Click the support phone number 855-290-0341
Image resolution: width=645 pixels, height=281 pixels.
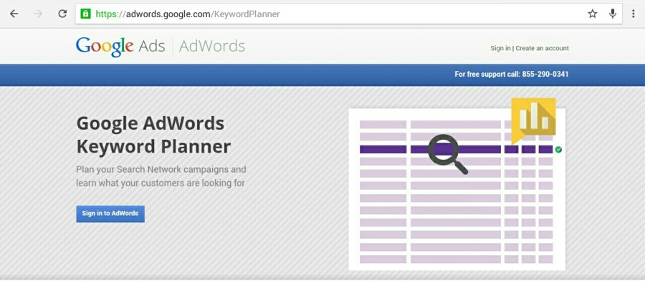(545, 75)
